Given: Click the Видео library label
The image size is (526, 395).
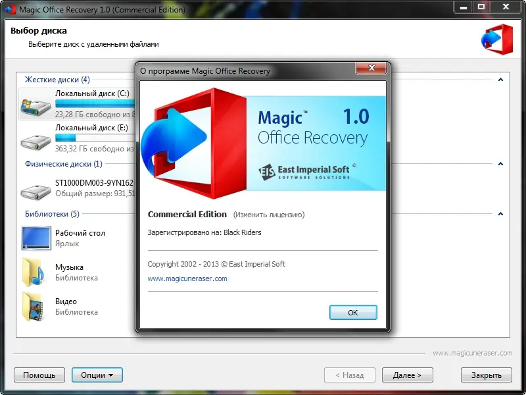Looking at the screenshot, I should pos(66,302).
